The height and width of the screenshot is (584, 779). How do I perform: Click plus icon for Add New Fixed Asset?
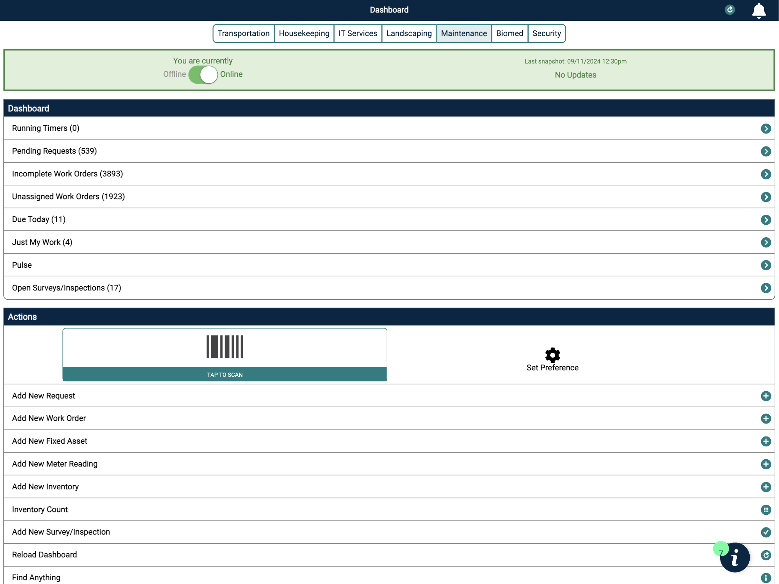point(766,441)
